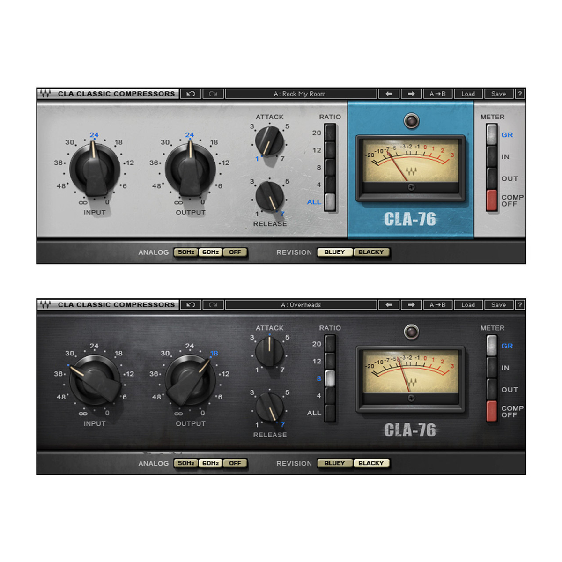The height and width of the screenshot is (562, 562).
Task: Select ratio 4 on top Bluey unit
Action: click(330, 185)
